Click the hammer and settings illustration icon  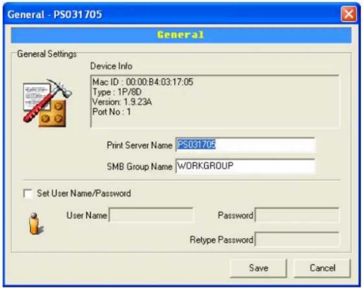[x=47, y=103]
